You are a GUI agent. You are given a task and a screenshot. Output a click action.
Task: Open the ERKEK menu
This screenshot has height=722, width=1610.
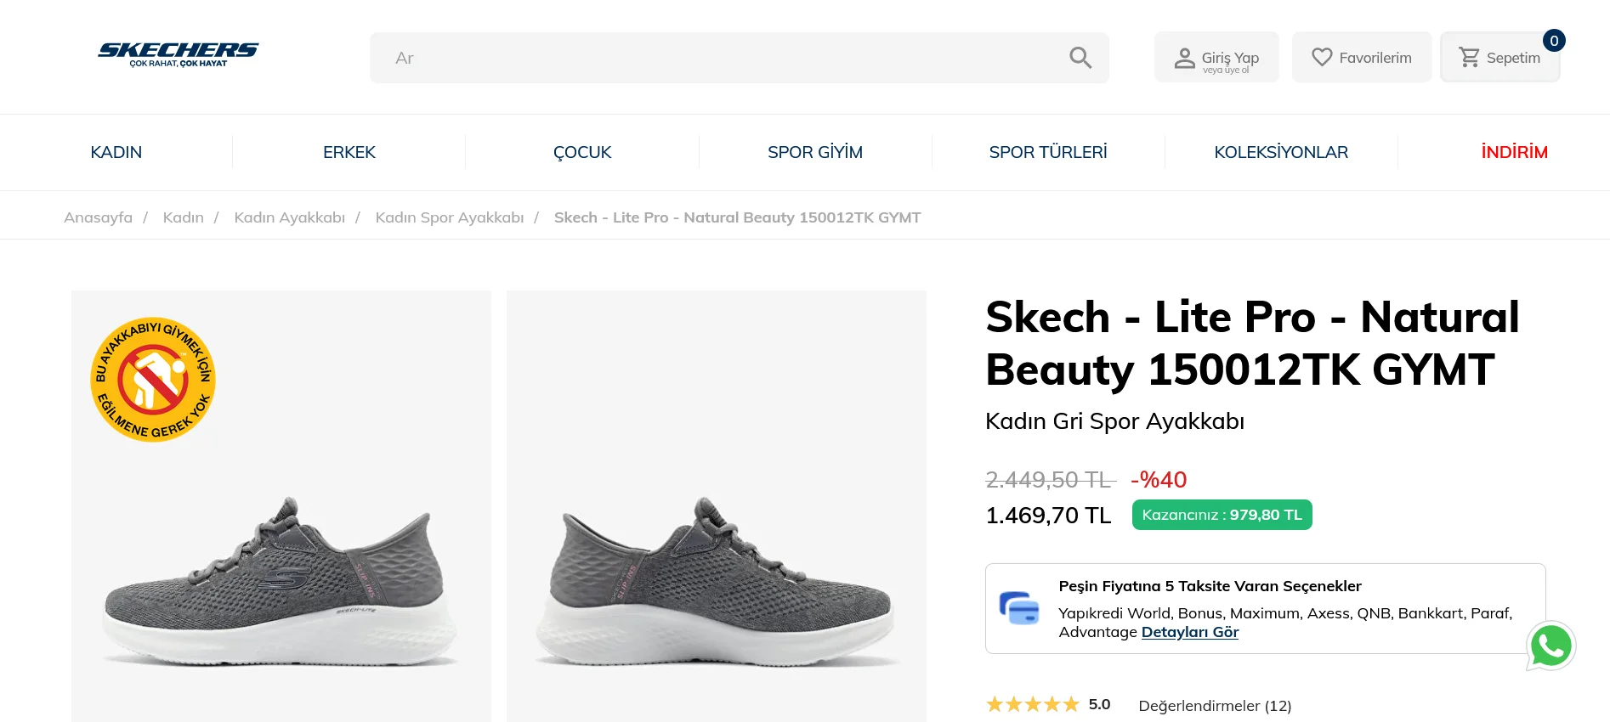click(x=349, y=152)
